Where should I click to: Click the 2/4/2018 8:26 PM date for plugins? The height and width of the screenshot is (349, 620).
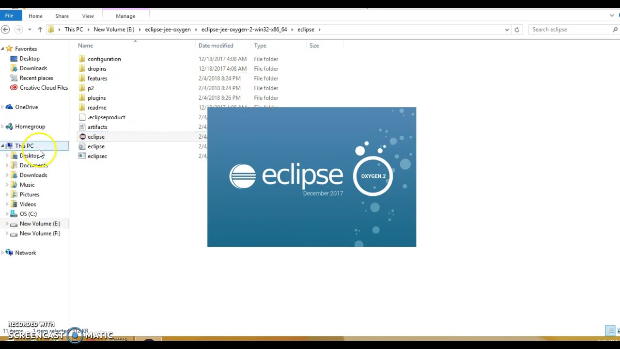[219, 98]
